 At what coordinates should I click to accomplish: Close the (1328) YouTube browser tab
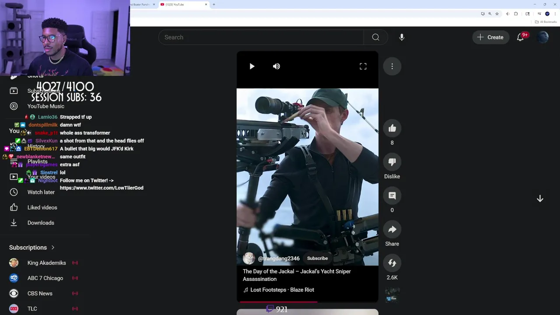coord(206,4)
